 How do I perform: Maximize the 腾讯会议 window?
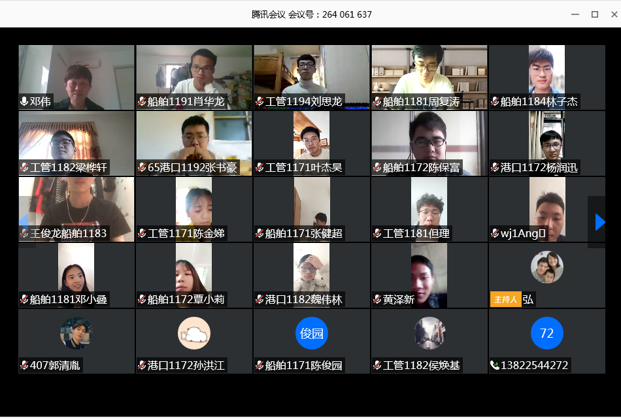pos(595,14)
